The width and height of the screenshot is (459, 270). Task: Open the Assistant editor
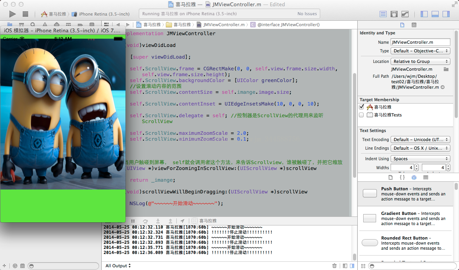(x=394, y=14)
